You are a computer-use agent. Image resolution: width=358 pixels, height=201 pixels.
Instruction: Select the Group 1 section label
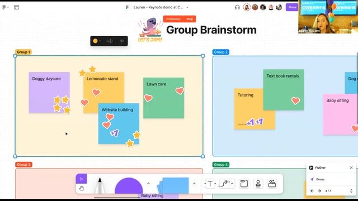click(x=23, y=52)
